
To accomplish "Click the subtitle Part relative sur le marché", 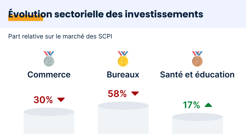I will [60, 36].
